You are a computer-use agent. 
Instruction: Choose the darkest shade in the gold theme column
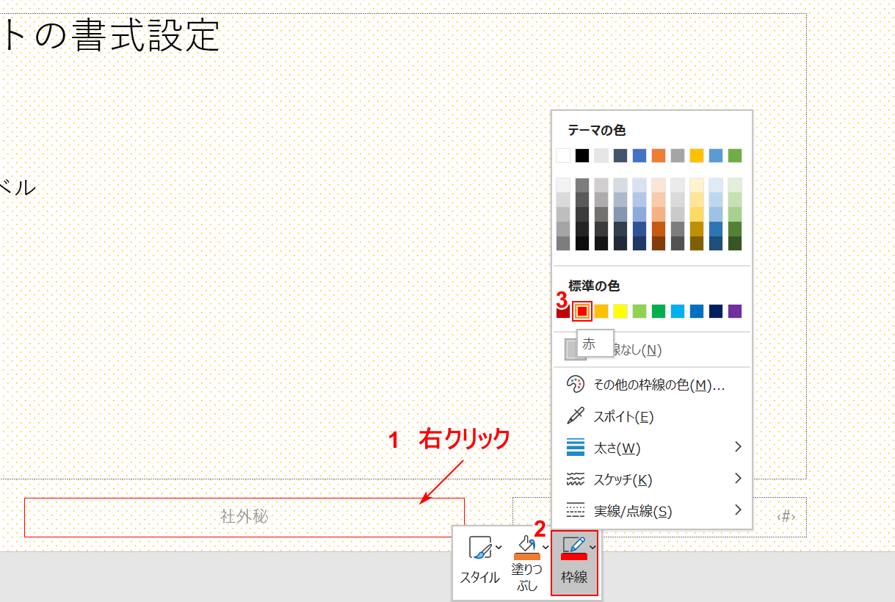[x=697, y=243]
